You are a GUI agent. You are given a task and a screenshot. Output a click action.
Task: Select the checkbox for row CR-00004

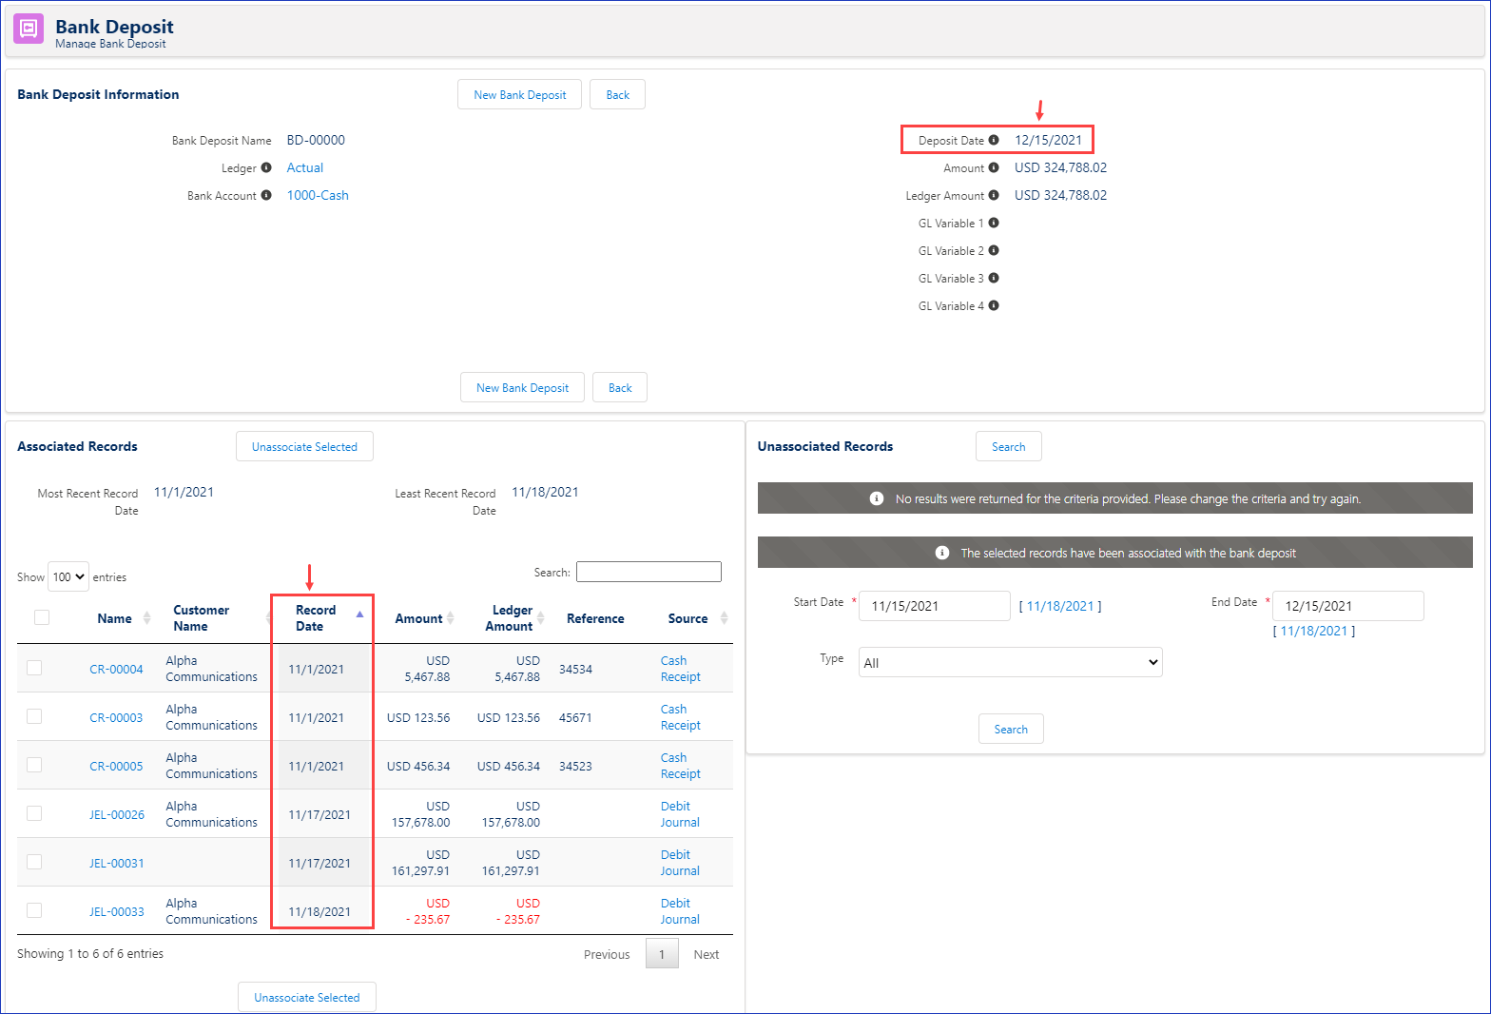(34, 668)
